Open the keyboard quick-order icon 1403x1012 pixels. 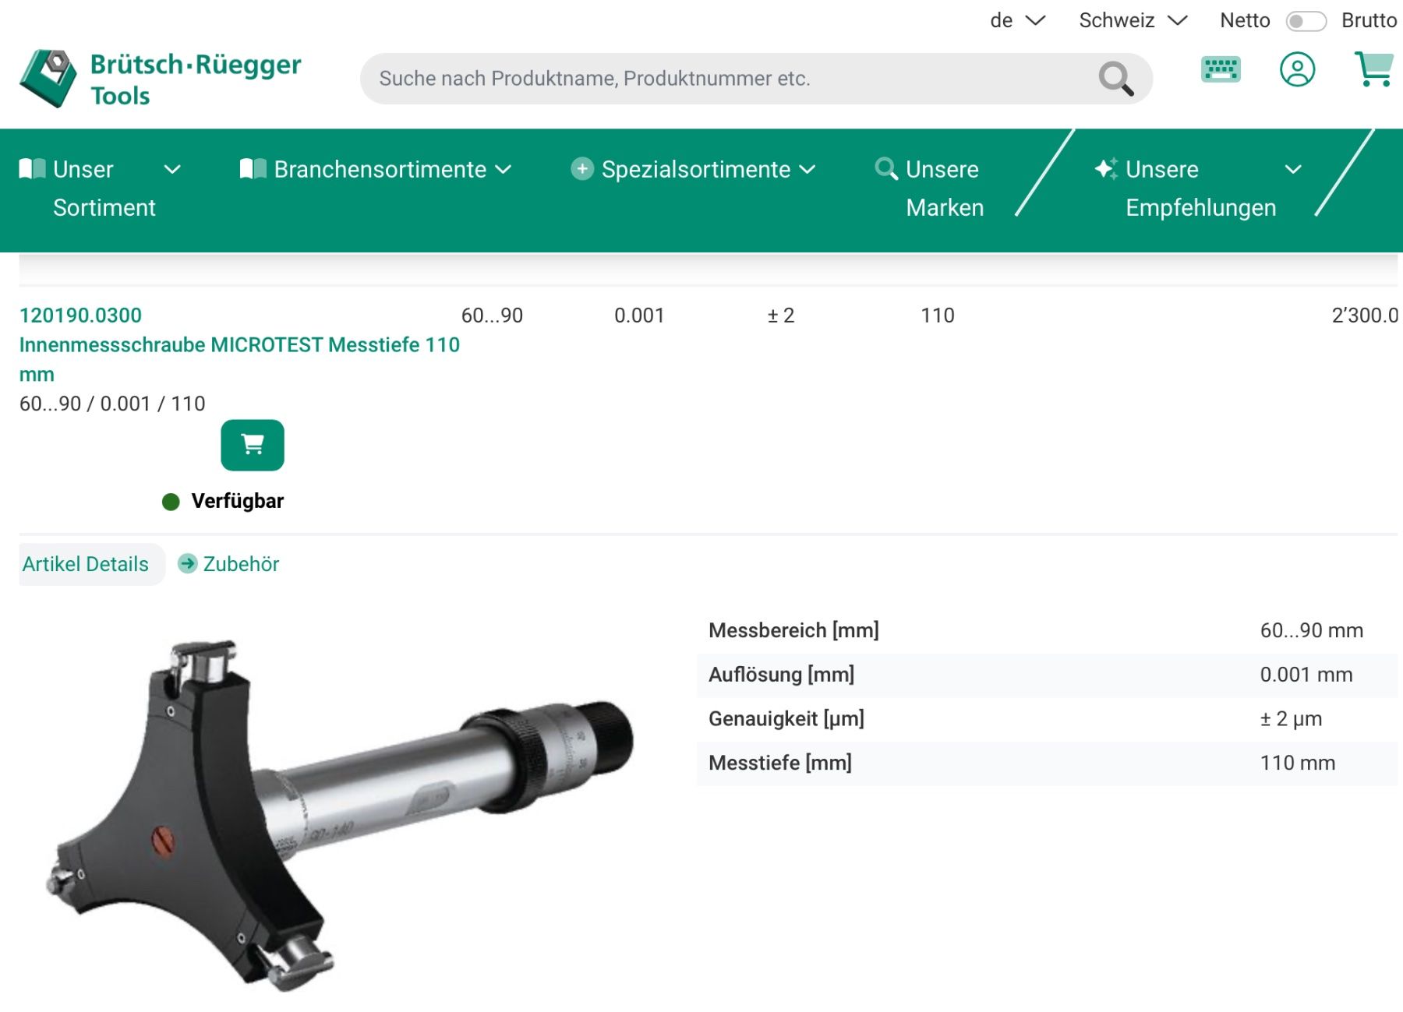(1221, 69)
